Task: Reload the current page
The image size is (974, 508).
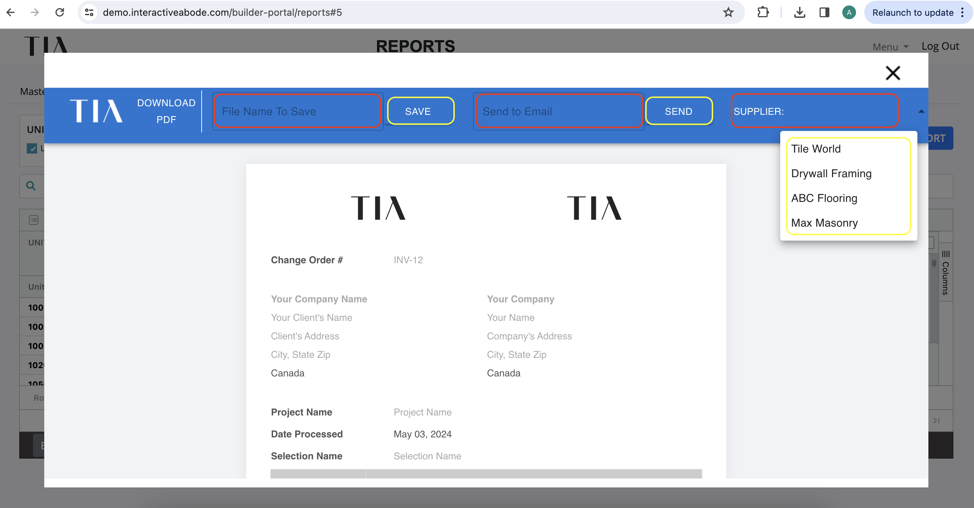Action: pyautogui.click(x=60, y=12)
